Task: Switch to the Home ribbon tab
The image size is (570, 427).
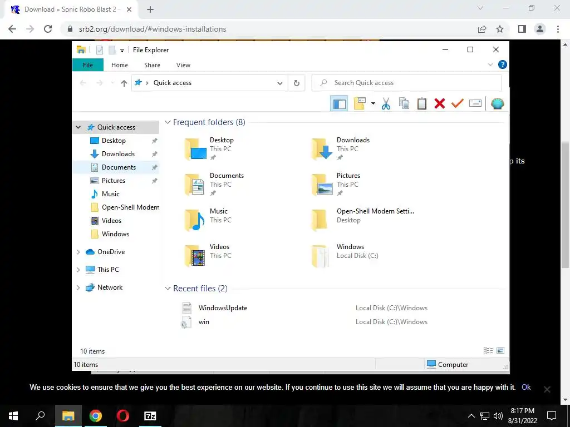Action: point(120,65)
